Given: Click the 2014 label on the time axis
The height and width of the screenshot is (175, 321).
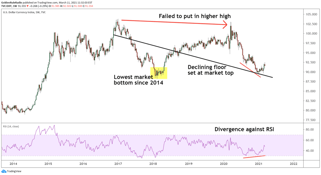Looking at the screenshot, I should (x=13, y=164).
